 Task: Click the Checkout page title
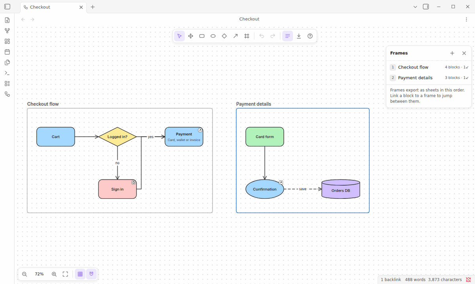[249, 19]
